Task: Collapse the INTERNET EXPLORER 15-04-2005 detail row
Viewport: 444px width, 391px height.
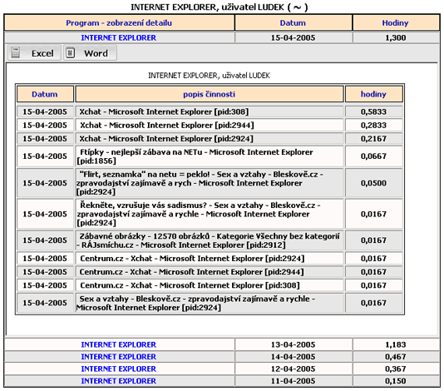Action: pyautogui.click(x=118, y=37)
